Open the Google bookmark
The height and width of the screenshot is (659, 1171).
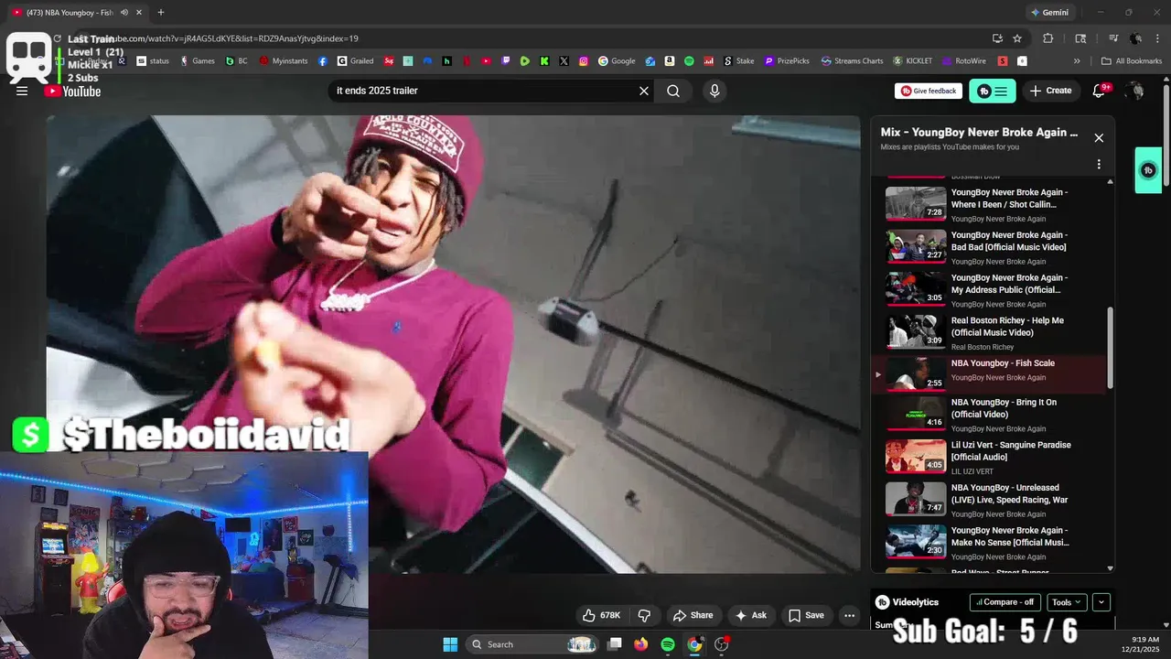click(617, 61)
